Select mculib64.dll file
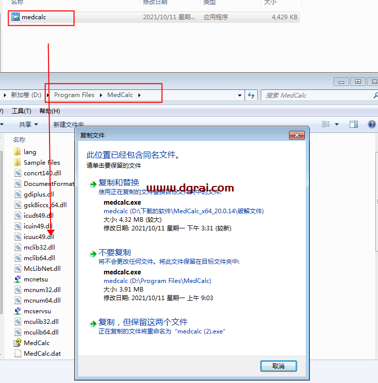The height and width of the screenshot is (383, 378). [37, 332]
